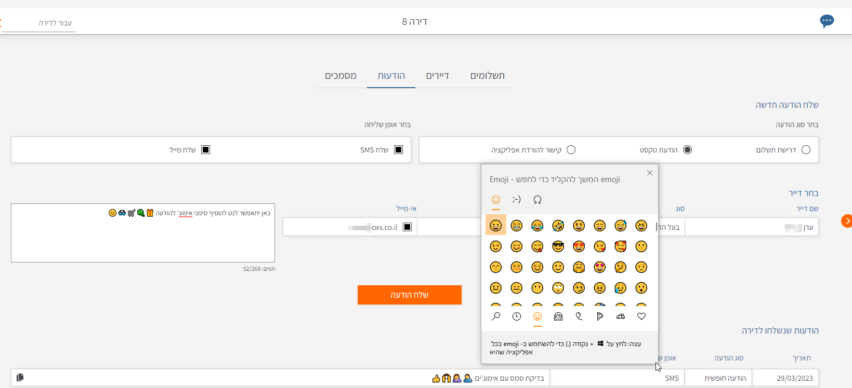The width and height of the screenshot is (852, 388).
Task: Switch to the תשלומים tab
Action: click(x=487, y=76)
